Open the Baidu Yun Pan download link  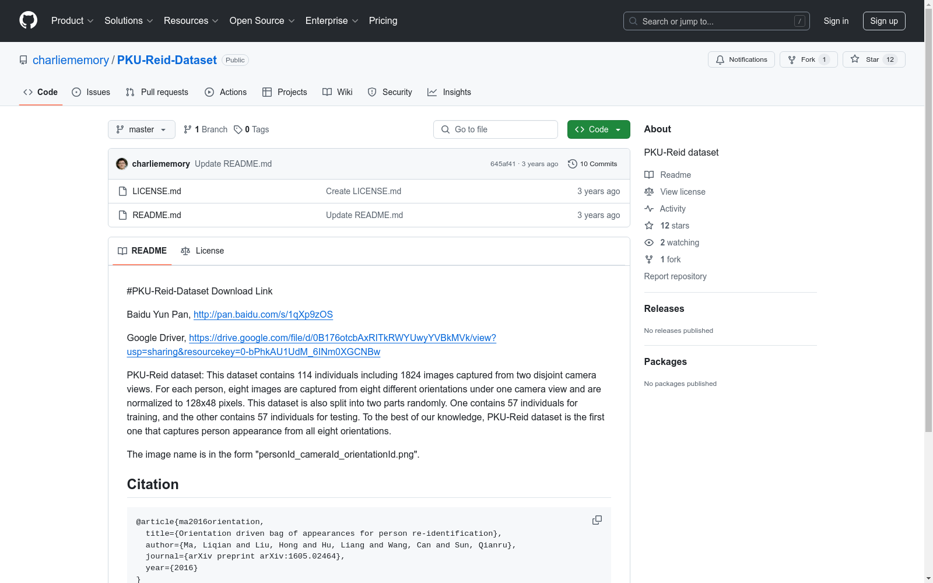[263, 314]
